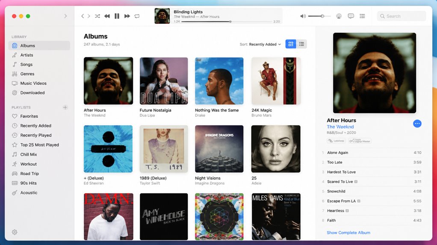This screenshot has width=437, height=245.
Task: Open the 24K Magic album
Action: [x=276, y=81]
